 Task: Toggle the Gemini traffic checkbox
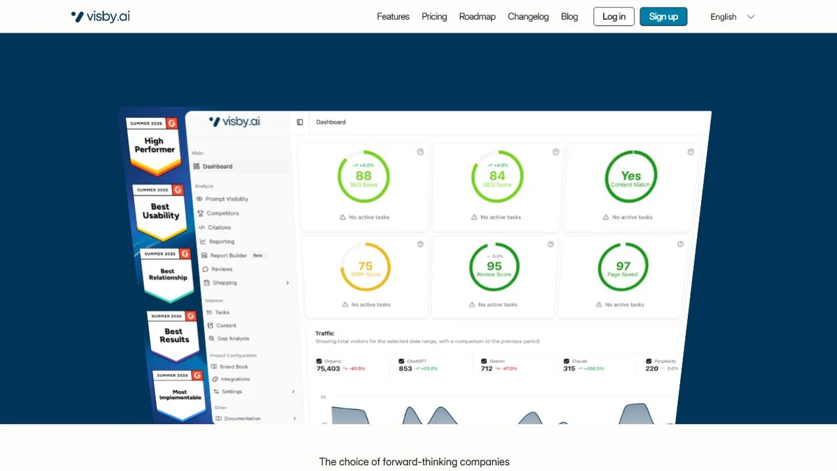tap(484, 361)
